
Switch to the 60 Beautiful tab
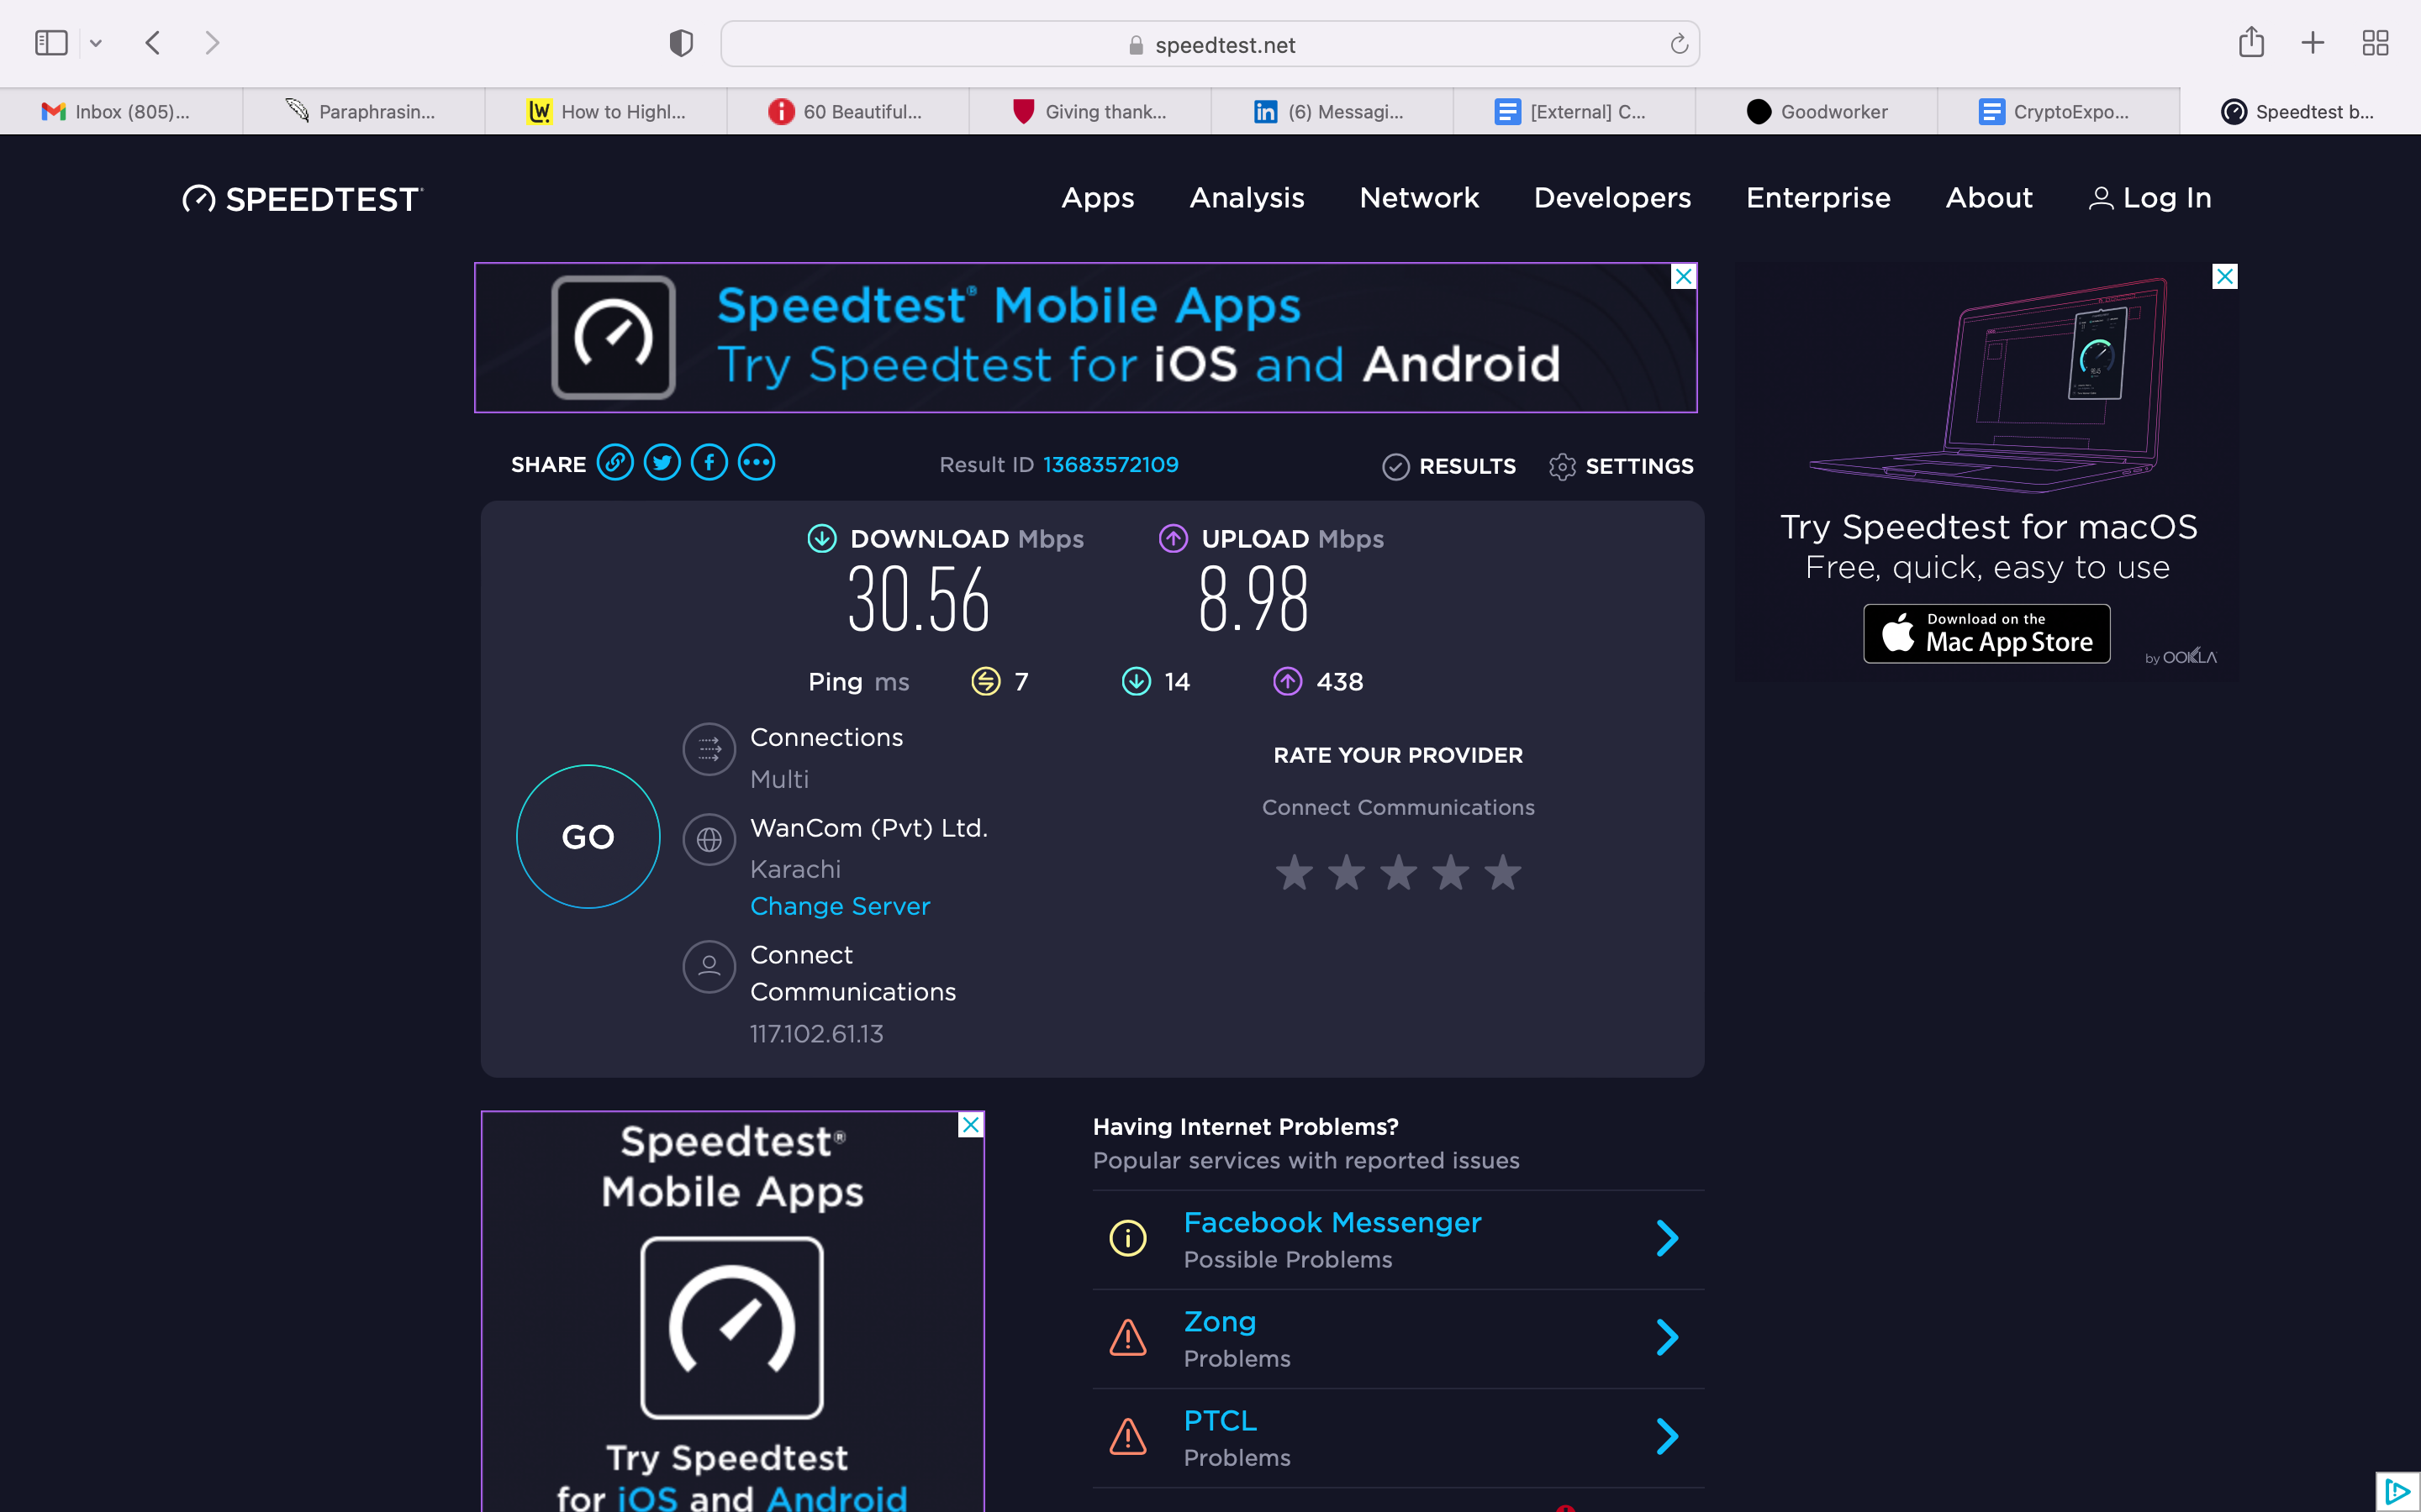coord(847,111)
